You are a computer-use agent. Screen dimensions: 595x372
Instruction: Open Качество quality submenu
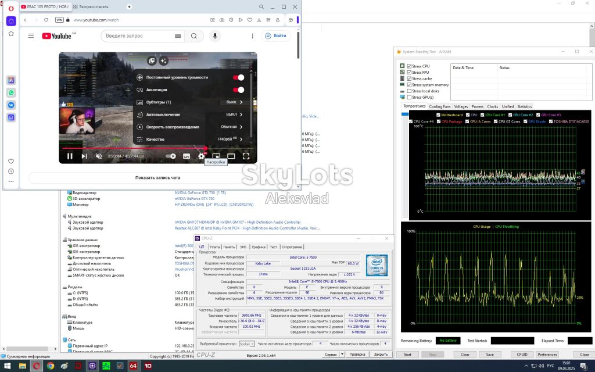(190, 139)
